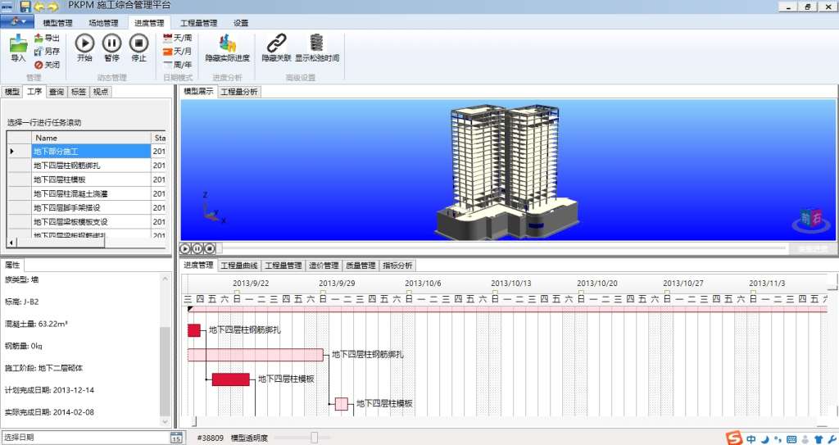Click the undo arrow in title bar
The image size is (839, 445).
pos(39,7)
